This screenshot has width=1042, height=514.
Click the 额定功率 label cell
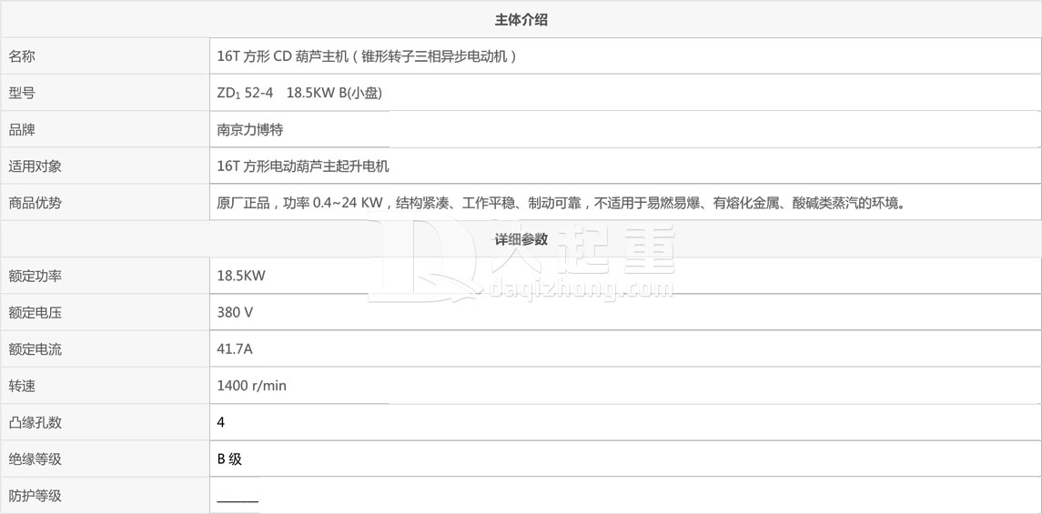105,276
